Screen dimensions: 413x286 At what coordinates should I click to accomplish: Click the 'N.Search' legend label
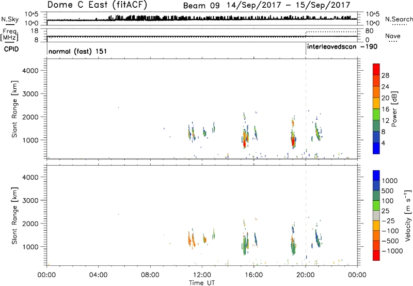click(x=399, y=19)
